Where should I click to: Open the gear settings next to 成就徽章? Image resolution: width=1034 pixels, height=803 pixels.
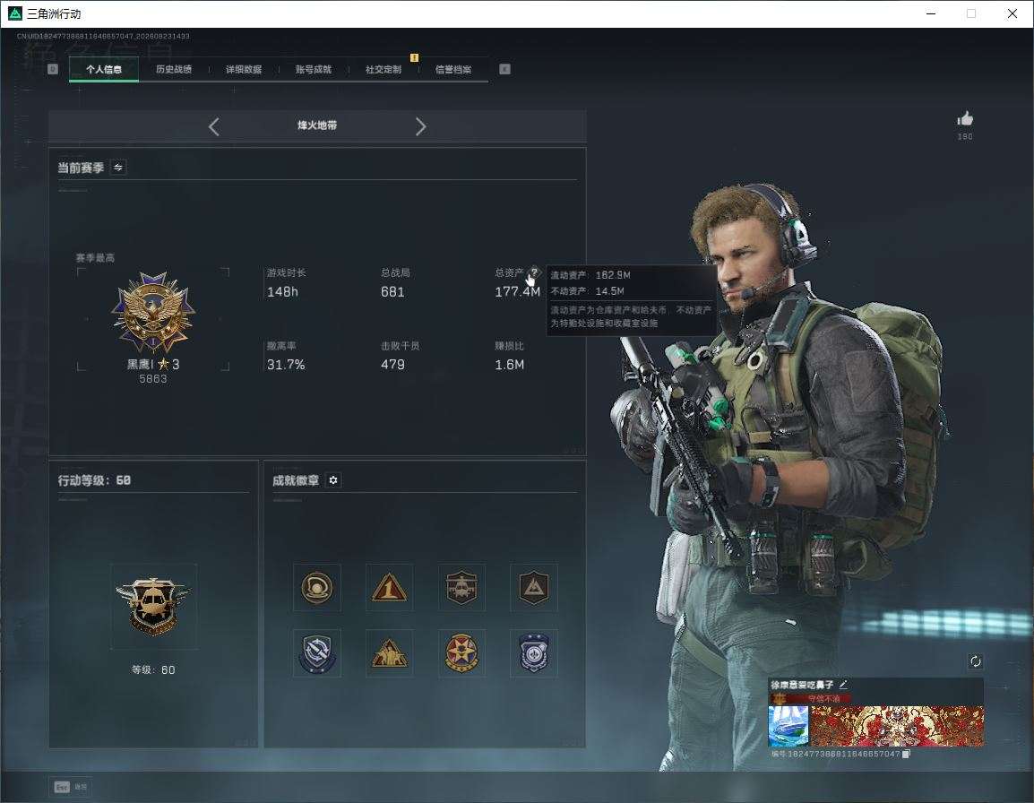333,480
